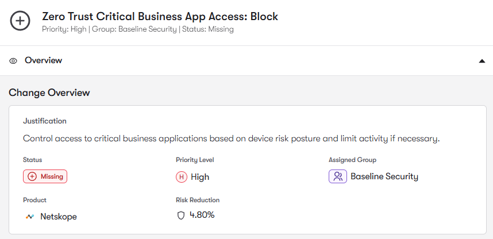The height and width of the screenshot is (239, 493).
Task: Collapse the Overview section arrow
Action: 482,61
